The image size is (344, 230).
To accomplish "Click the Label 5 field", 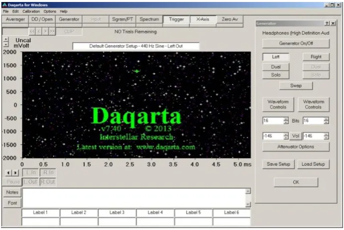I will 193,213.
